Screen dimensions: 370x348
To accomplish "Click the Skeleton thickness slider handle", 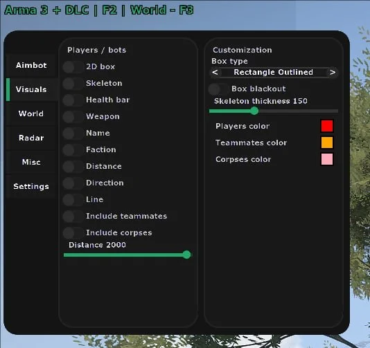I will (x=254, y=111).
